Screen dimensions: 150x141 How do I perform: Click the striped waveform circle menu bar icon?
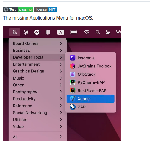pos(48,32)
